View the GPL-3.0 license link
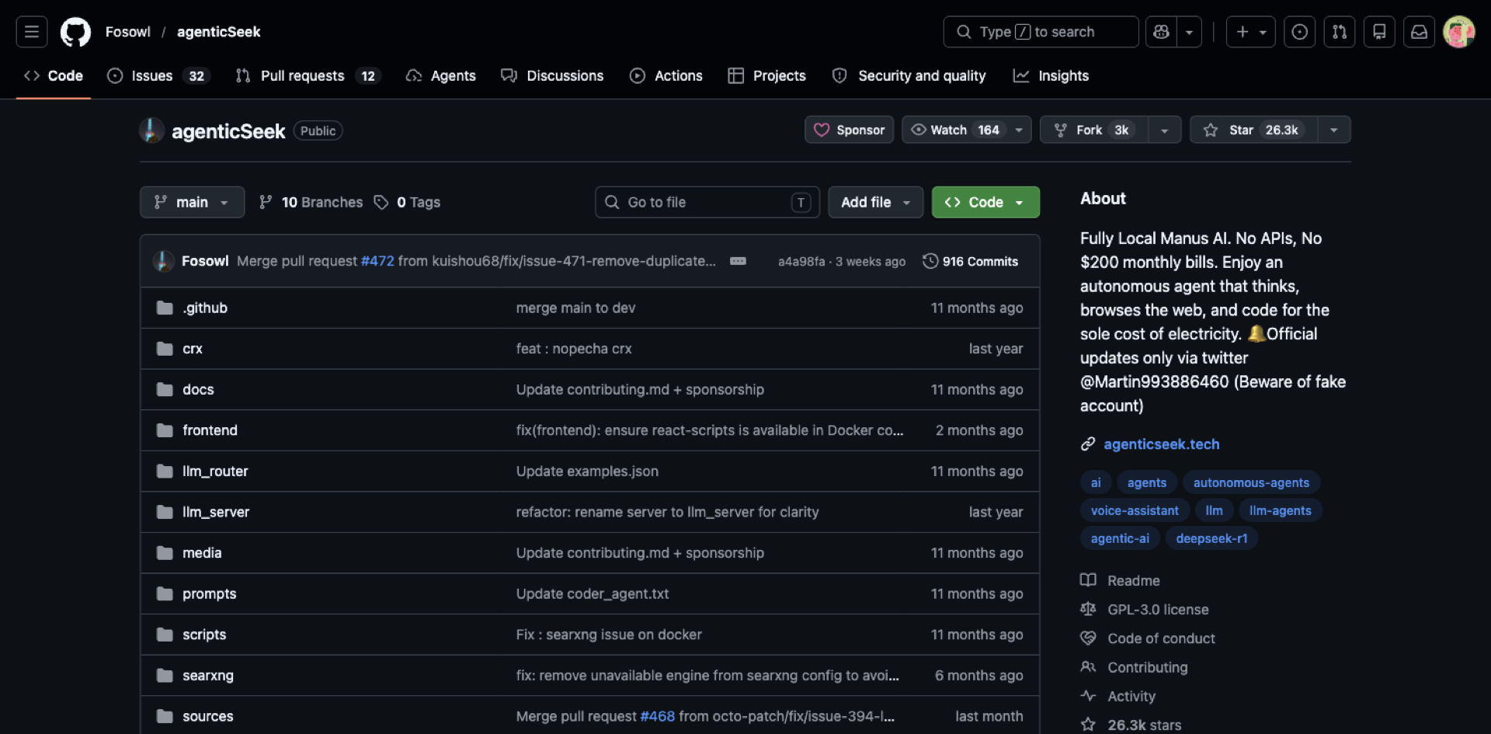The height and width of the screenshot is (734, 1491). point(1145,610)
